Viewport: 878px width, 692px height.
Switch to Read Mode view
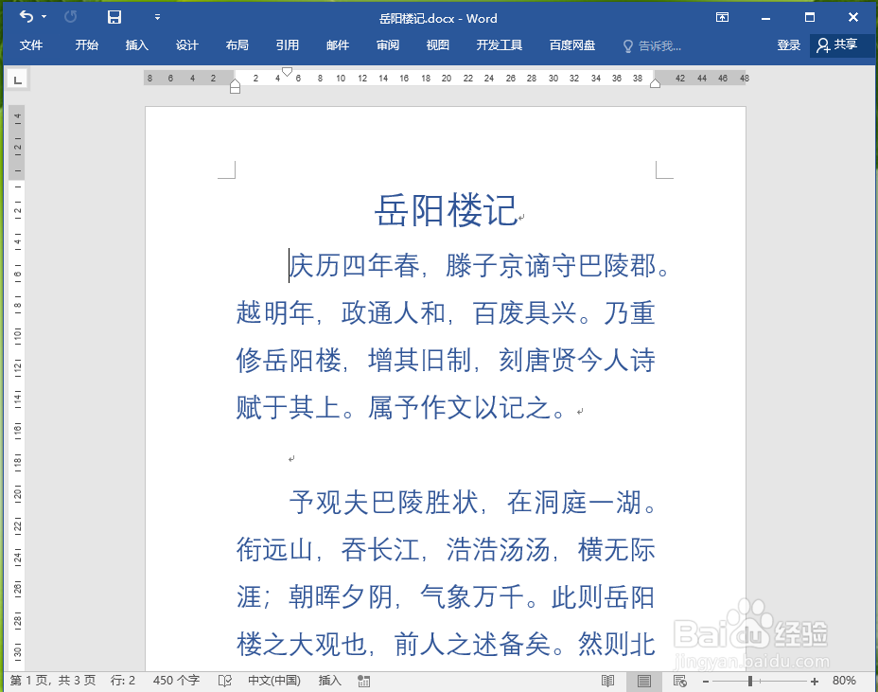(x=606, y=680)
